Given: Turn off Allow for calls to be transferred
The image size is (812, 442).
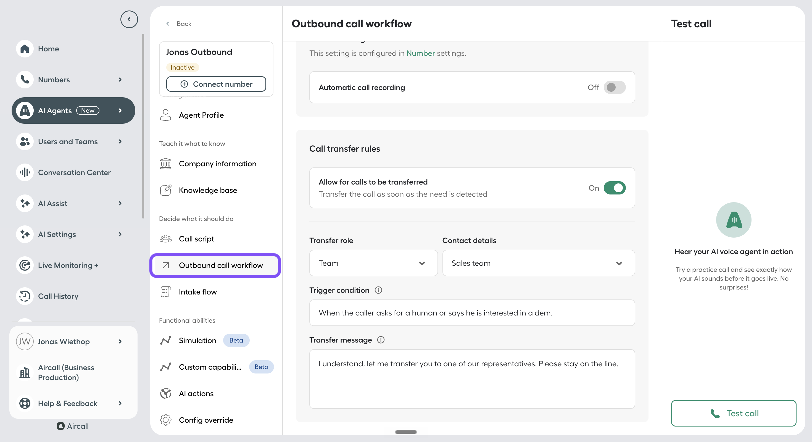Looking at the screenshot, I should tap(614, 188).
